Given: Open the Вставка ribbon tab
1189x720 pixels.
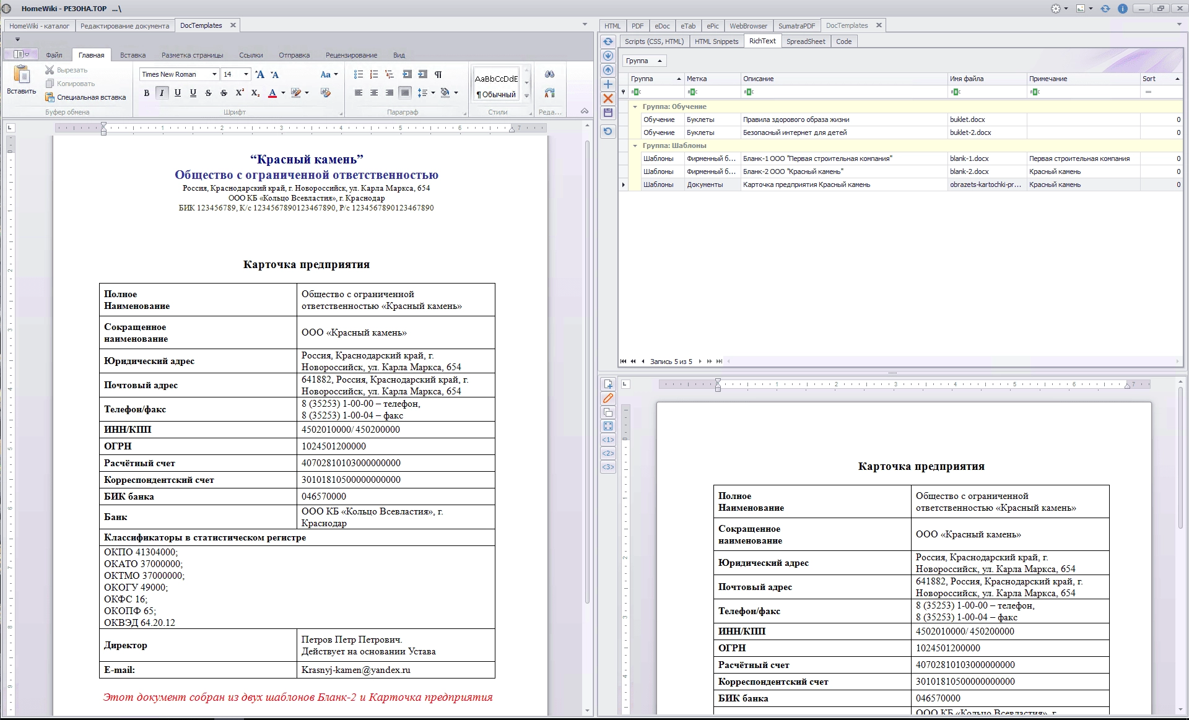Looking at the screenshot, I should (x=133, y=55).
